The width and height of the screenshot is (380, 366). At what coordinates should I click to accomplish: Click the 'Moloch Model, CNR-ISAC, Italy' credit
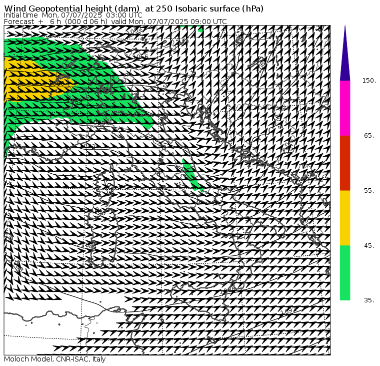55,359
